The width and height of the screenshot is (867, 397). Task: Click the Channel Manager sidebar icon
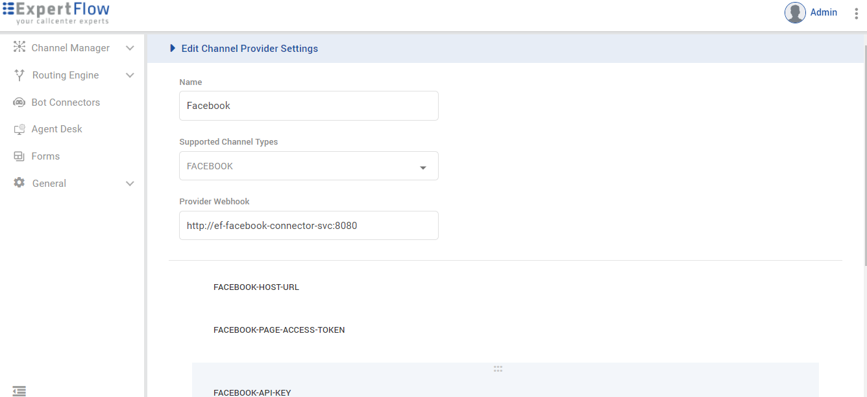pos(19,47)
